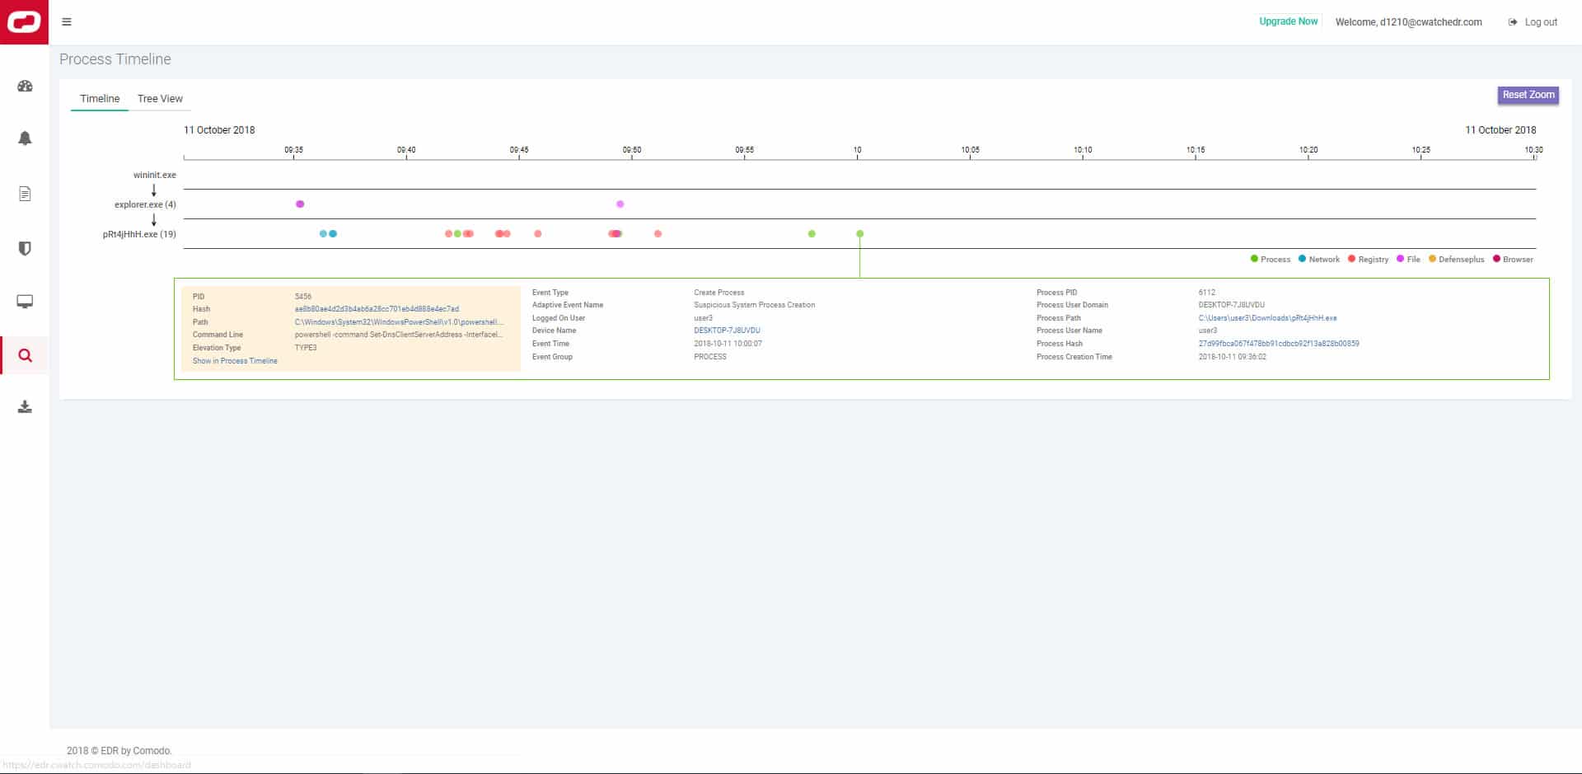The image size is (1582, 774).
Task: Open the DESKTOP-7J8UVDU device name link
Action: click(x=727, y=331)
